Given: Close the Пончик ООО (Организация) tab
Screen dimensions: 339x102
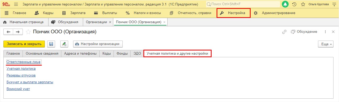Looking at the screenshot, I should pos(164,22).
